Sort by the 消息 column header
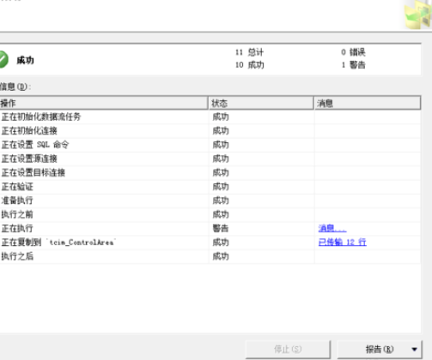 (x=368, y=103)
